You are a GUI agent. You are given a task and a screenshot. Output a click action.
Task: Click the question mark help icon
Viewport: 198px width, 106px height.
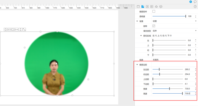click(x=195, y=7)
